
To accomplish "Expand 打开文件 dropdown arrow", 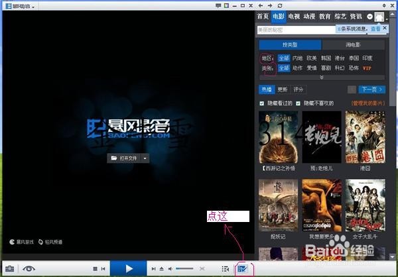I will coord(145,158).
